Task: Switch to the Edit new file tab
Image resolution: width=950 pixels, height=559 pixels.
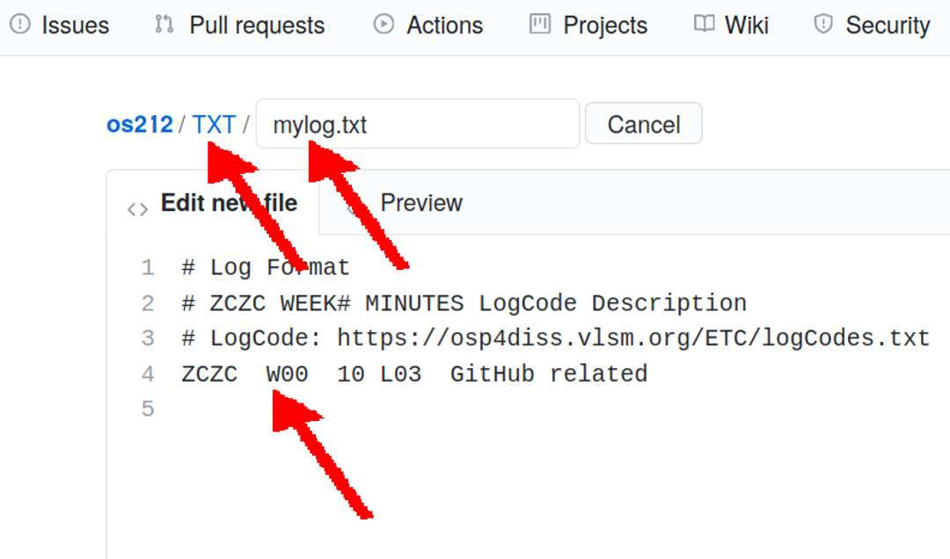Action: click(227, 202)
